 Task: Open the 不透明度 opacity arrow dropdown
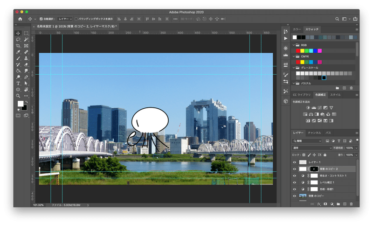pos(356,148)
